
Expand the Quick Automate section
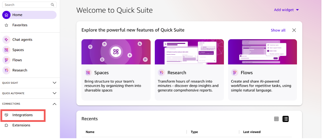pos(54,93)
